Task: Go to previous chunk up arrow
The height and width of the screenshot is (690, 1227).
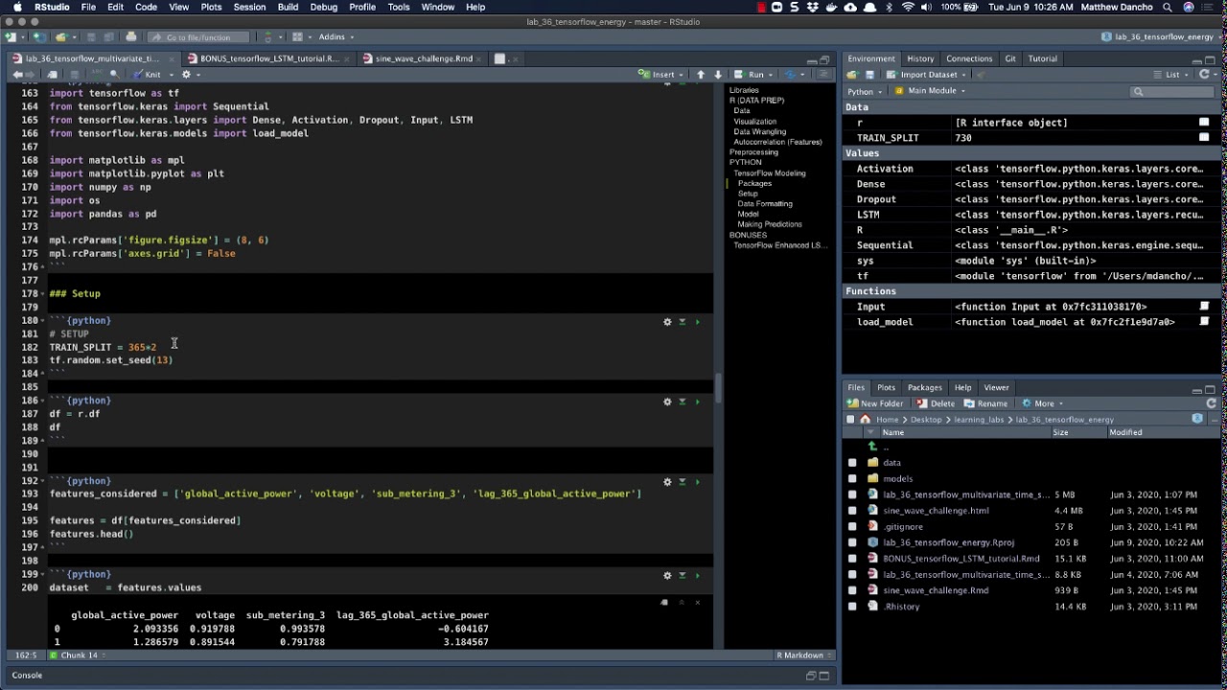Action: coord(701,75)
